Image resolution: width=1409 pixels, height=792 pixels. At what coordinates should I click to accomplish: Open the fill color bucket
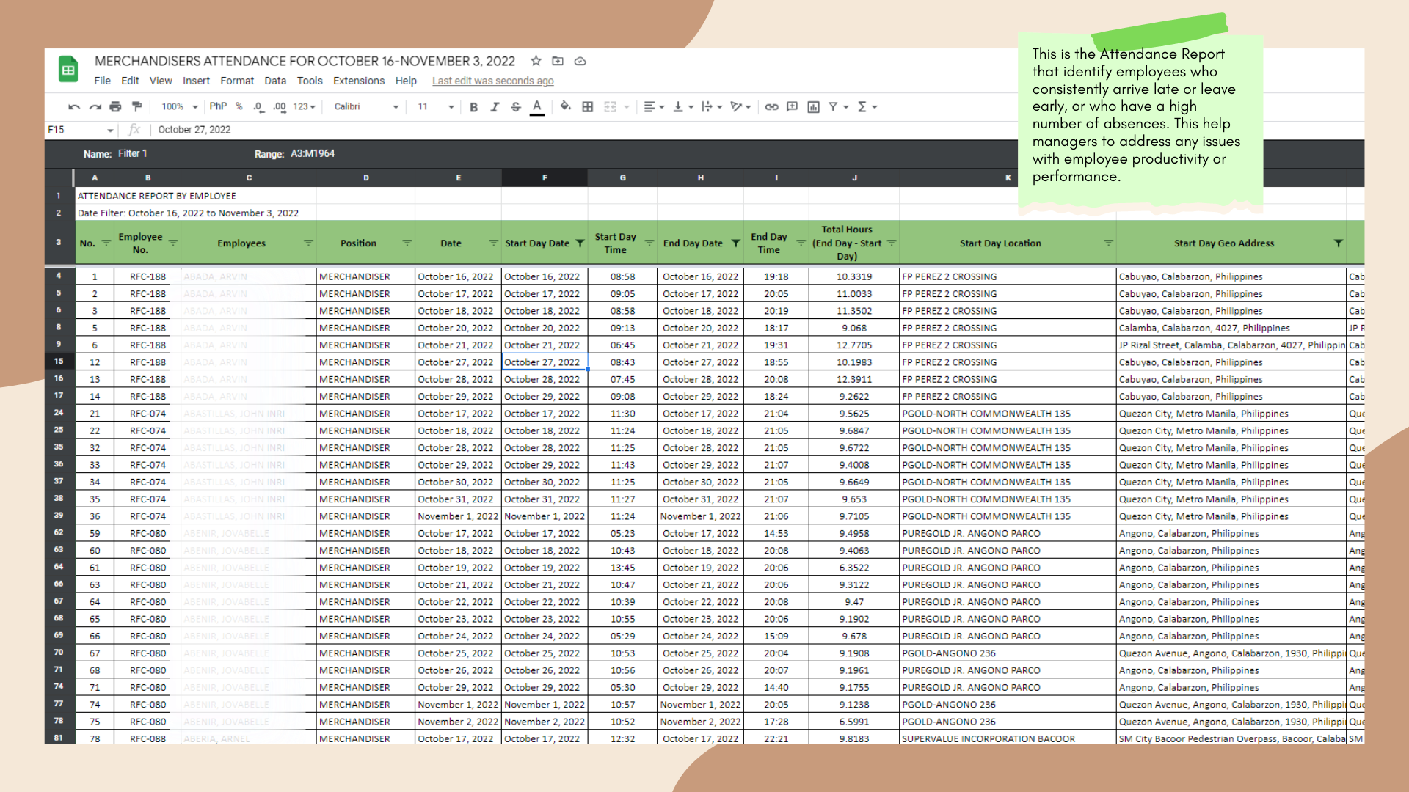point(565,107)
